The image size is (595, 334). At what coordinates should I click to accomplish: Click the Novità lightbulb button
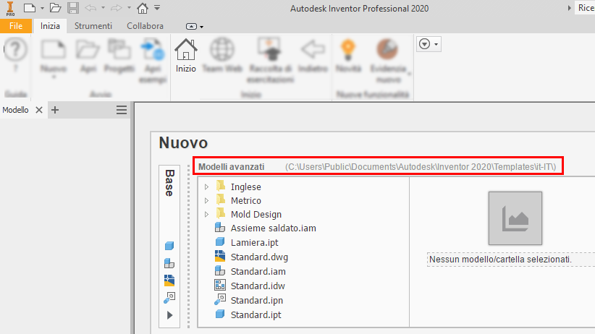pos(348,56)
